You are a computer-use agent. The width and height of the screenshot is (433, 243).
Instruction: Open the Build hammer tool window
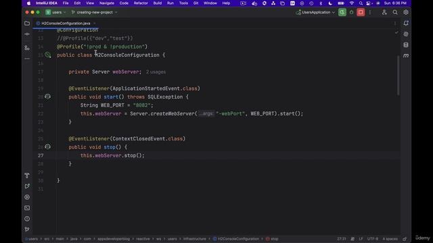coord(27,175)
